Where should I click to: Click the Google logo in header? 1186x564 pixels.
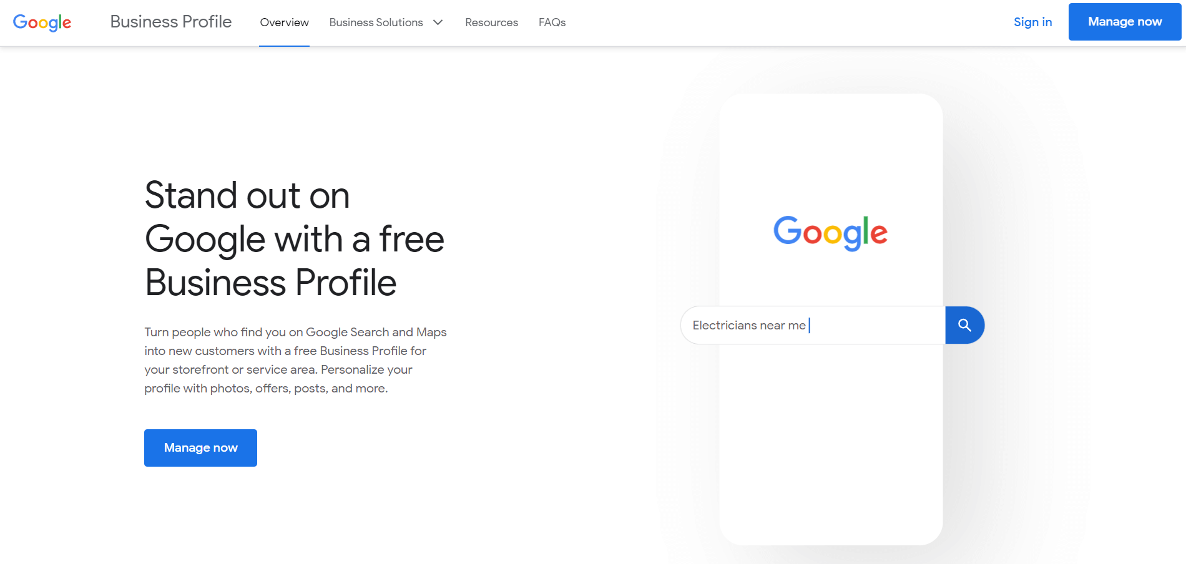click(x=42, y=22)
